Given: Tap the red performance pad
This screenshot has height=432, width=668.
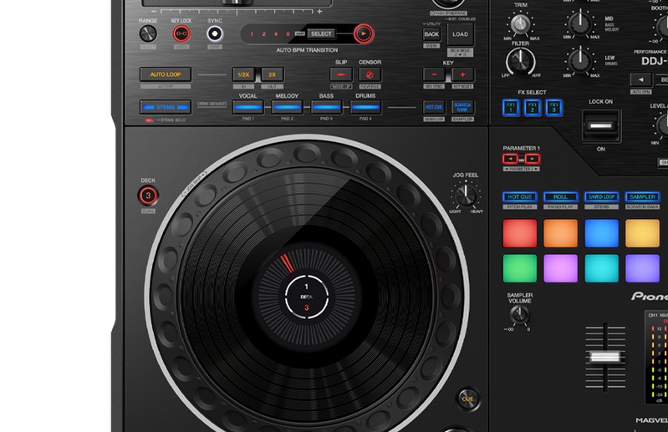Looking at the screenshot, I should coord(519,233).
